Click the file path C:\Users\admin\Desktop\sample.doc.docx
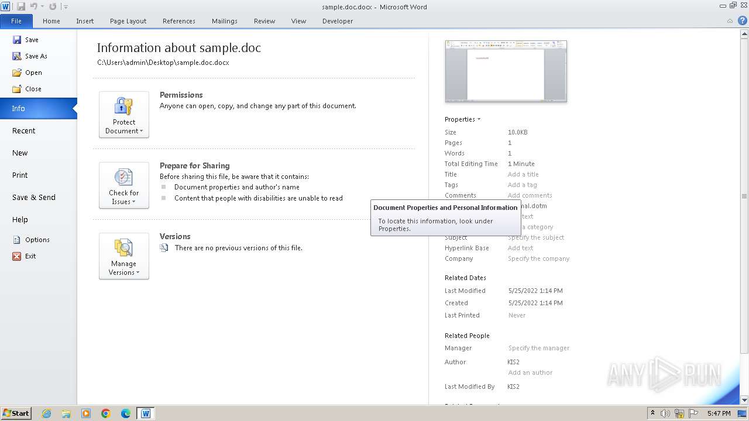Viewport: 749px width, 421px height. (x=163, y=63)
